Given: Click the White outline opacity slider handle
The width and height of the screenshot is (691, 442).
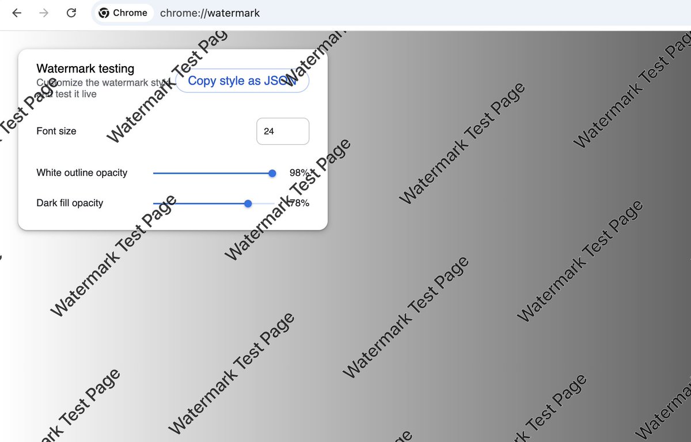Looking at the screenshot, I should pyautogui.click(x=272, y=173).
